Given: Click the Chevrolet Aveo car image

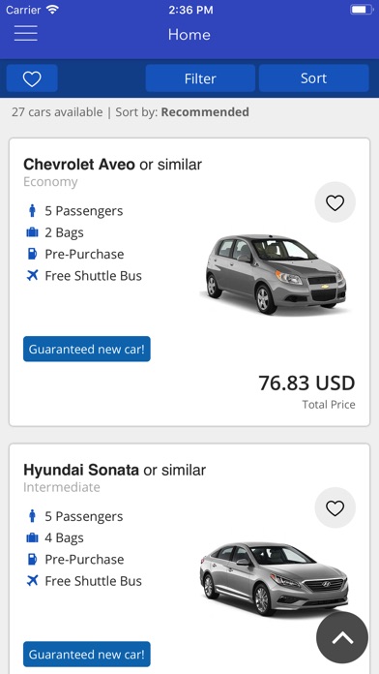Looking at the screenshot, I should pos(275,274).
